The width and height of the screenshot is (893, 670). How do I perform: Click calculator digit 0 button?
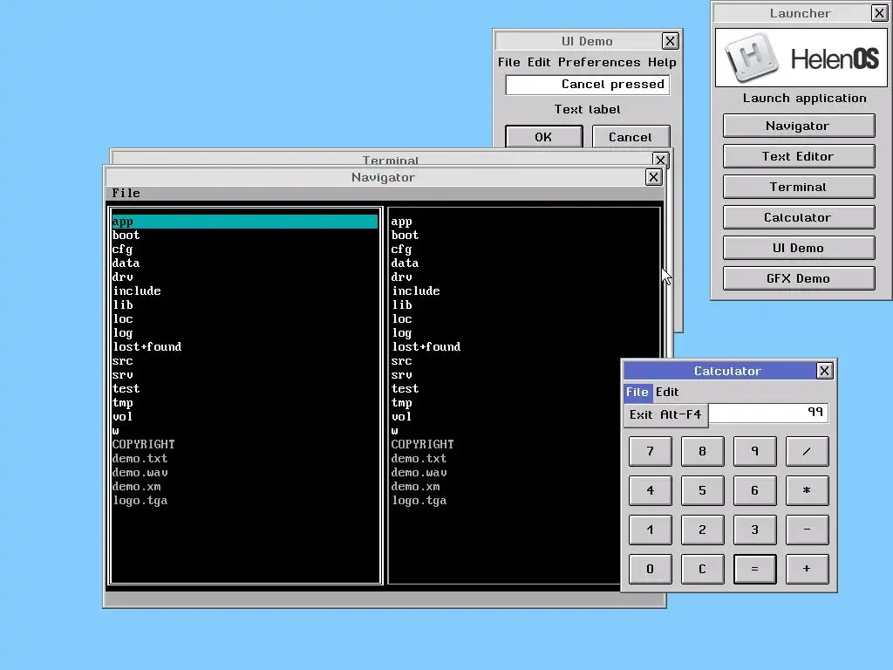[651, 569]
